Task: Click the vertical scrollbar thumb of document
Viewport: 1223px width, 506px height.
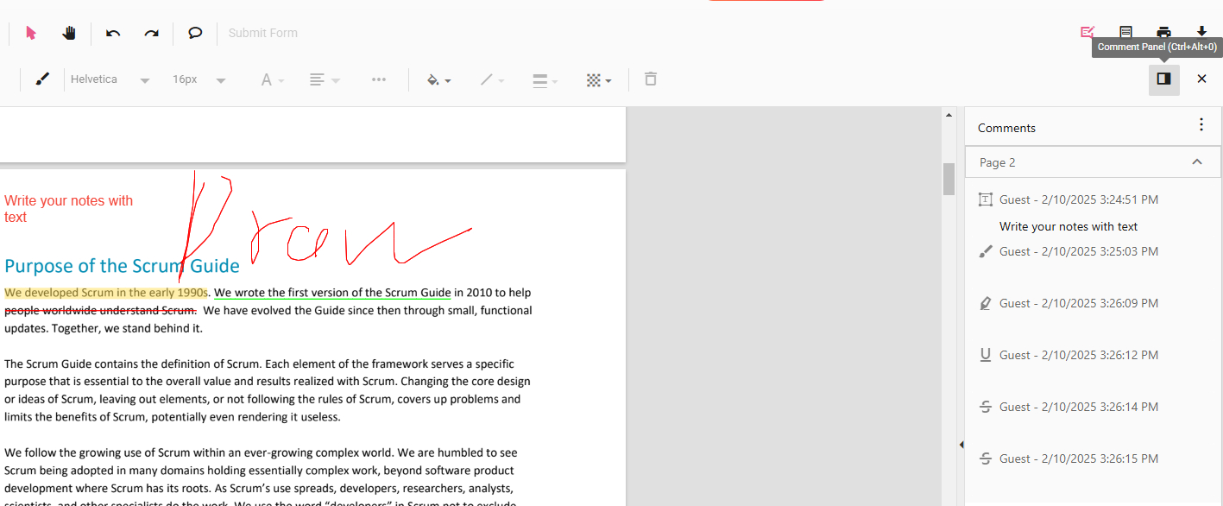Action: [949, 179]
